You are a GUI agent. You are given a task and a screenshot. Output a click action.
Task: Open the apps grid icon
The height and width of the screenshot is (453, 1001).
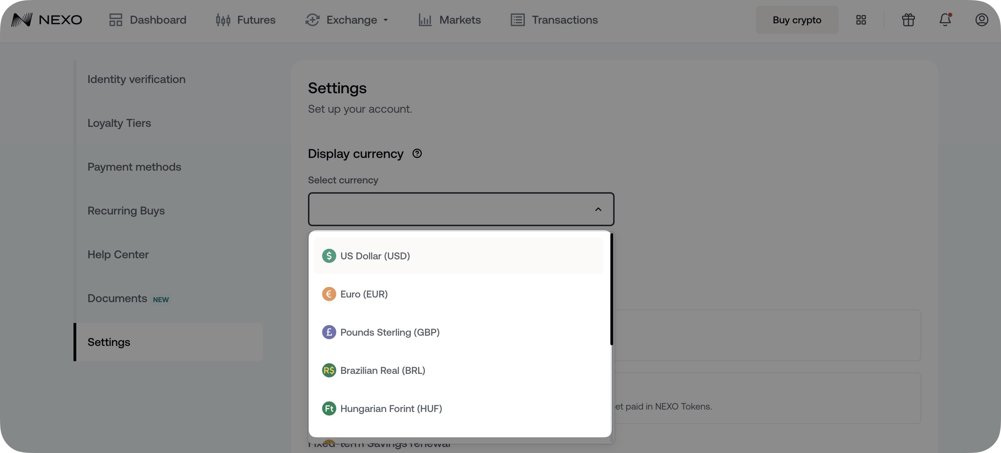[861, 20]
